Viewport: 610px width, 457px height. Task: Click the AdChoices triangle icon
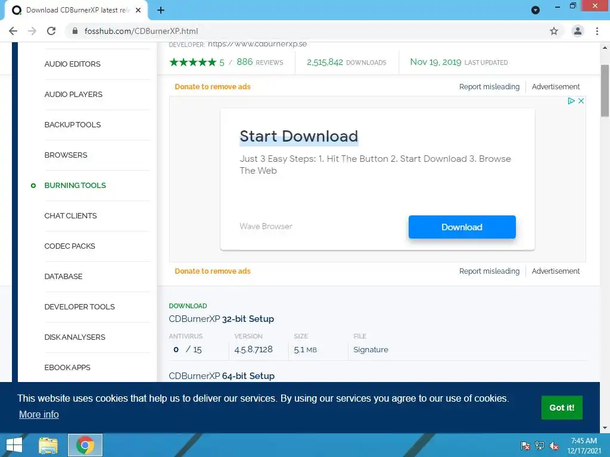pos(571,101)
